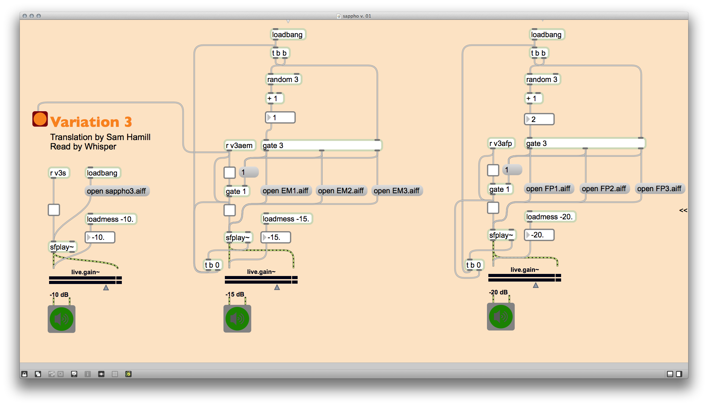Click the number box showing 2

coord(539,119)
